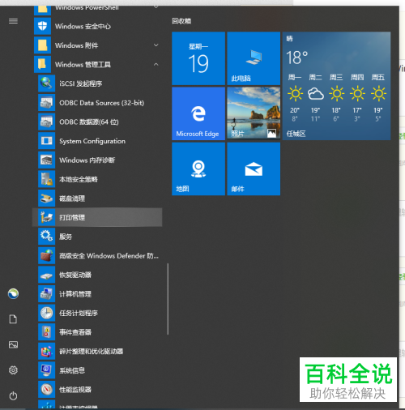Select the Windows 安全中心 label
Viewport: 405px width, 410px height.
click(x=83, y=27)
